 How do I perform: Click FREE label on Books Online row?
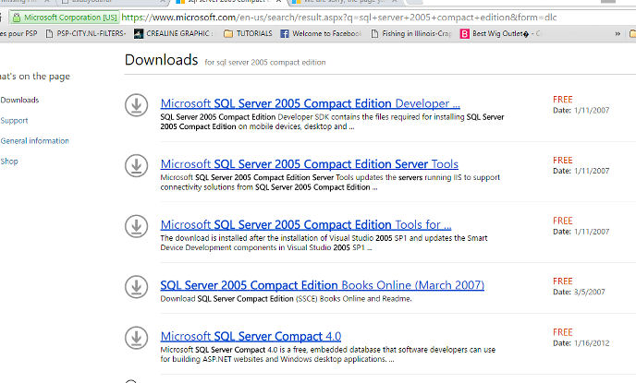coord(563,281)
